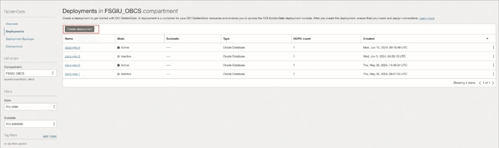Expand the State filter dropdown
Viewport: 499px width, 148px height.
coord(30,107)
